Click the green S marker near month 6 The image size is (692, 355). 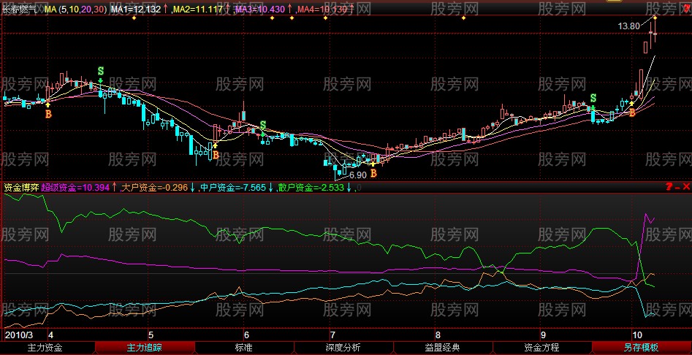263,125
